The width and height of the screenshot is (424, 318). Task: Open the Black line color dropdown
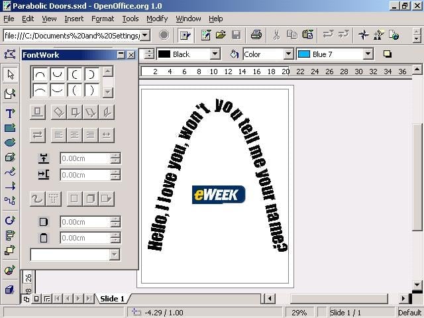[x=215, y=54]
